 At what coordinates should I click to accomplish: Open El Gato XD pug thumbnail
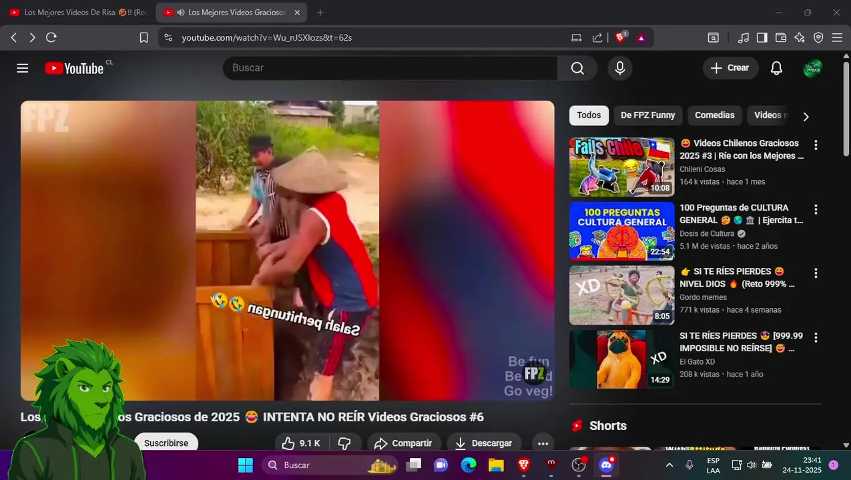coord(621,359)
